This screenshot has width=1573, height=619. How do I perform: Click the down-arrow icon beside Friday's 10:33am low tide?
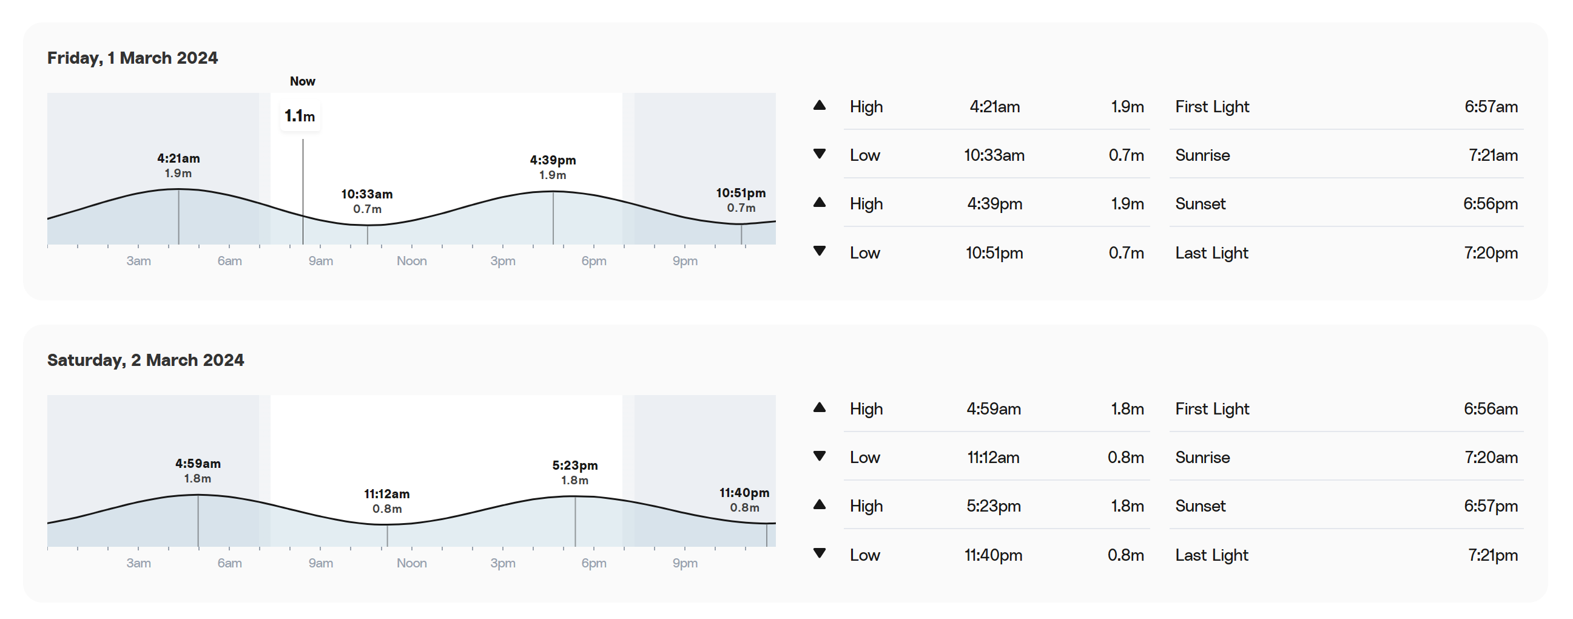(820, 154)
